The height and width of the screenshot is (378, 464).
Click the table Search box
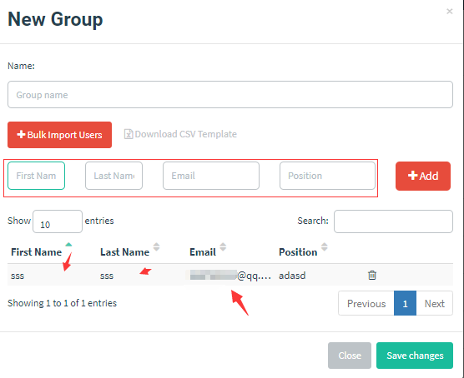[x=393, y=221]
